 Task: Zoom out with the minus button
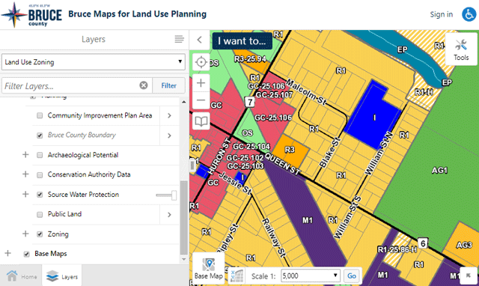pyautogui.click(x=201, y=100)
